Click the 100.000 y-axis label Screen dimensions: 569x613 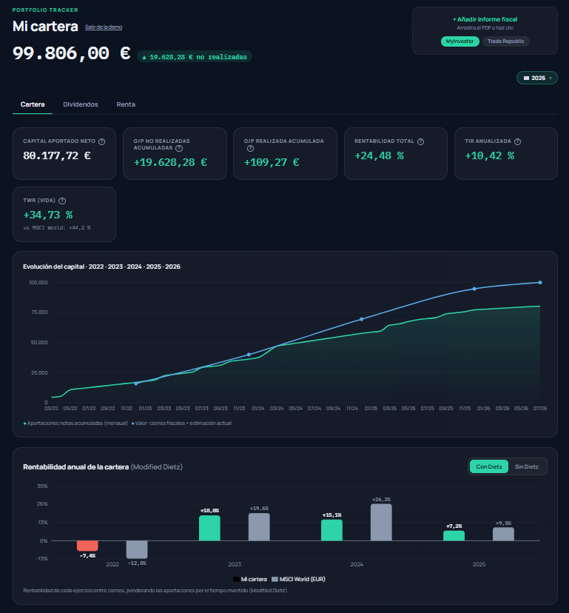(x=38, y=282)
